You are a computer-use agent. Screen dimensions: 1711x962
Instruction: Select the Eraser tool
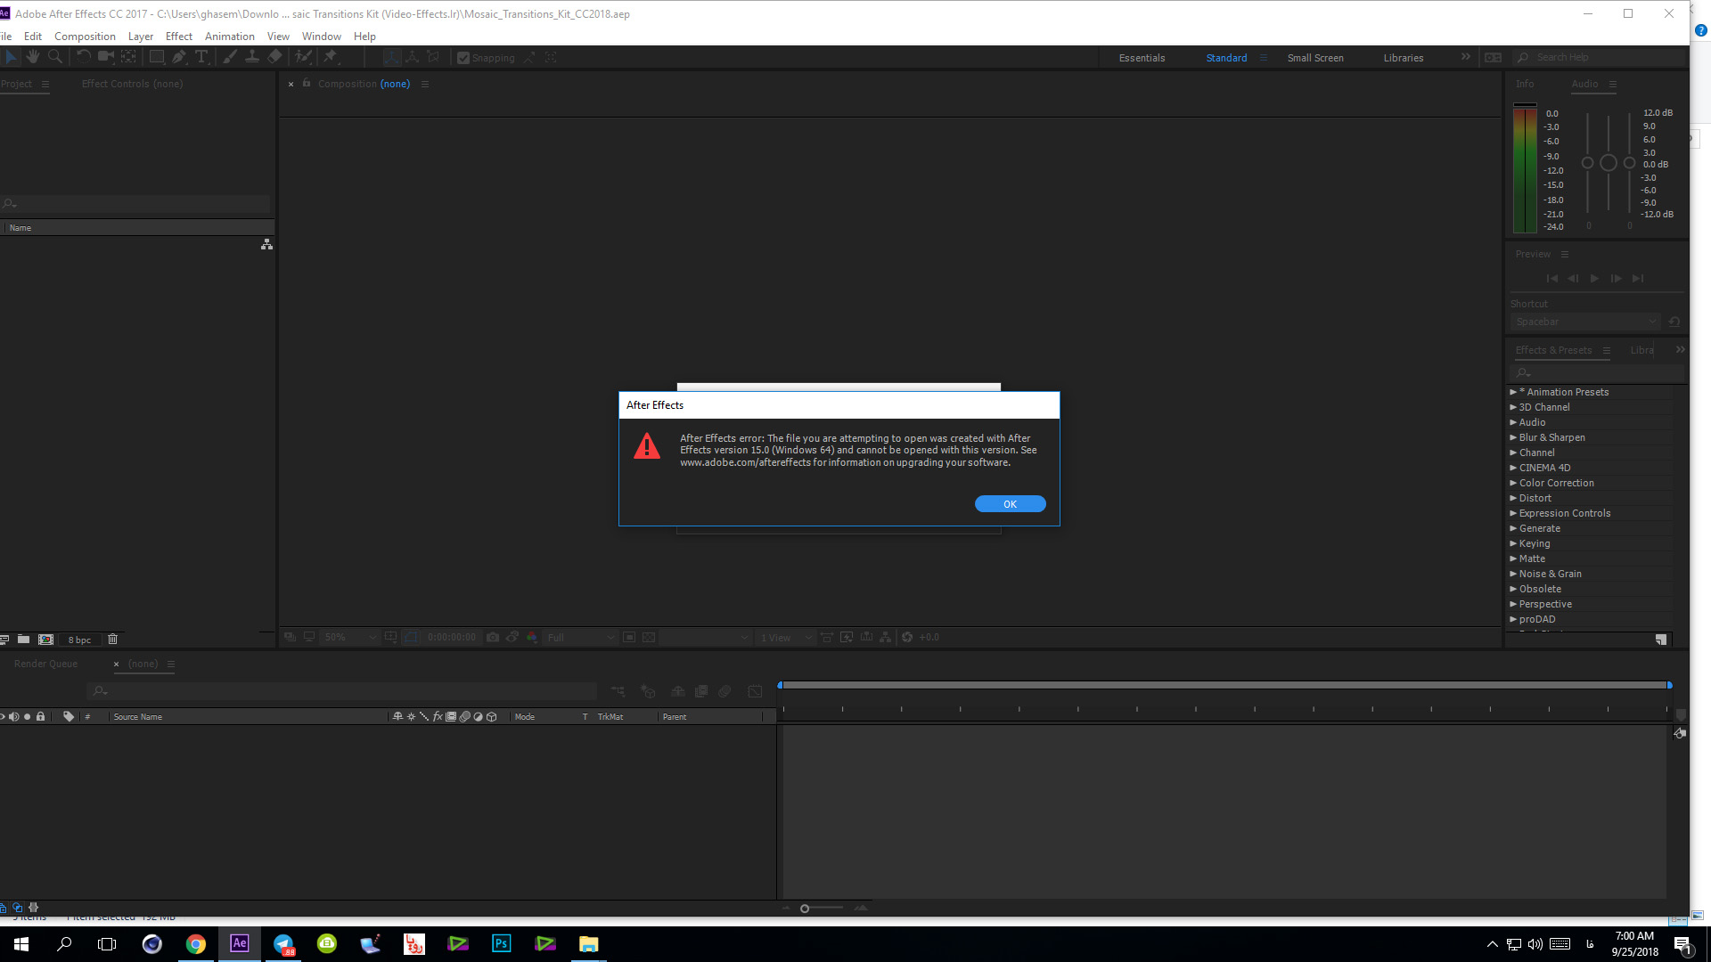pos(275,57)
